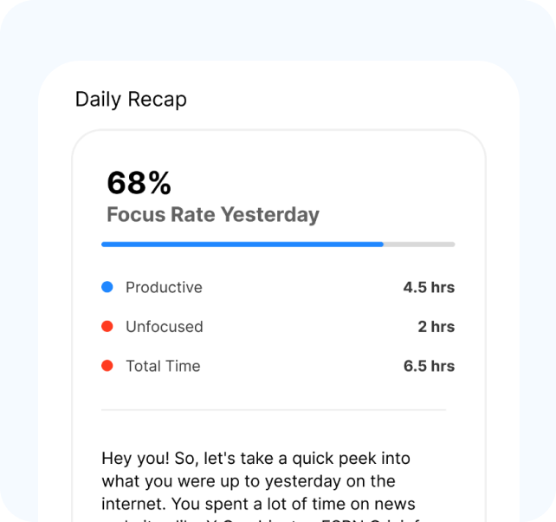The image size is (556, 522).
Task: Click the red dot beside Unfocused
Action: (107, 327)
